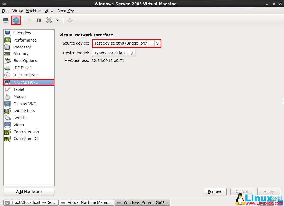
Task: Switch to root@localhost terminal in taskbar
Action: click(31, 203)
